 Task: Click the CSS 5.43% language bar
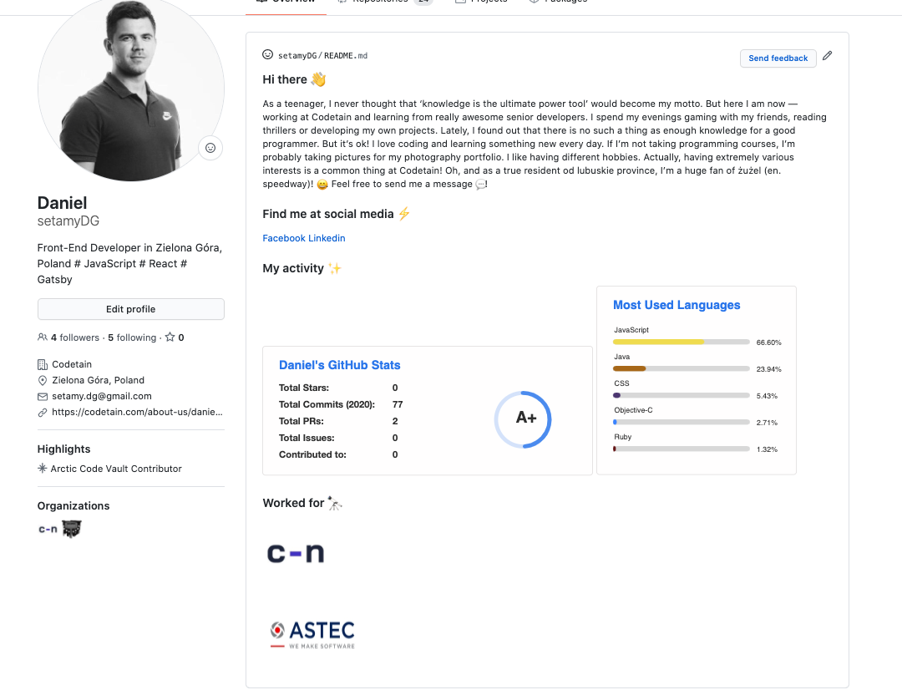coord(682,395)
